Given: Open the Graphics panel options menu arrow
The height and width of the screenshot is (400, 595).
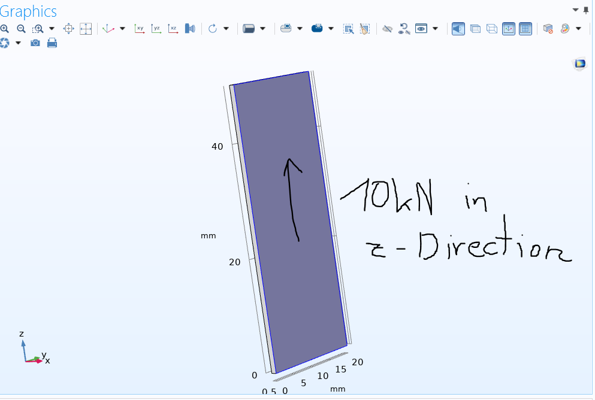Looking at the screenshot, I should 576,10.
